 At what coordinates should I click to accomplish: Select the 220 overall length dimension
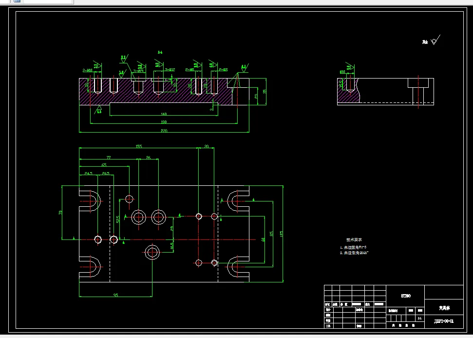pyautogui.click(x=164, y=131)
